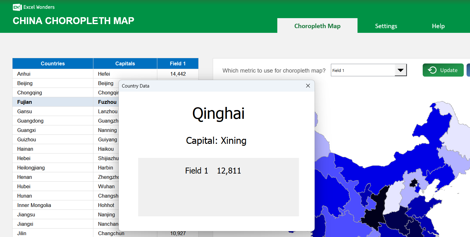Select the Choropleth Map tab
The height and width of the screenshot is (237, 470).
click(x=317, y=26)
